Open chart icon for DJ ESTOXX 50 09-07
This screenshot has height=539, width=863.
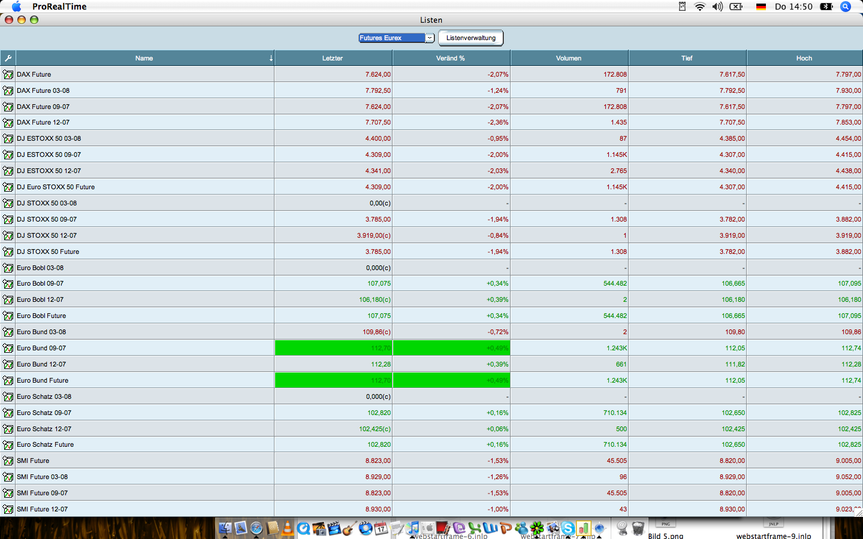pyautogui.click(x=8, y=155)
